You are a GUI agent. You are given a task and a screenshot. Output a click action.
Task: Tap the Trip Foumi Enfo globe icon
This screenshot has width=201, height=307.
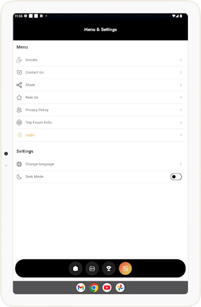pyautogui.click(x=19, y=122)
